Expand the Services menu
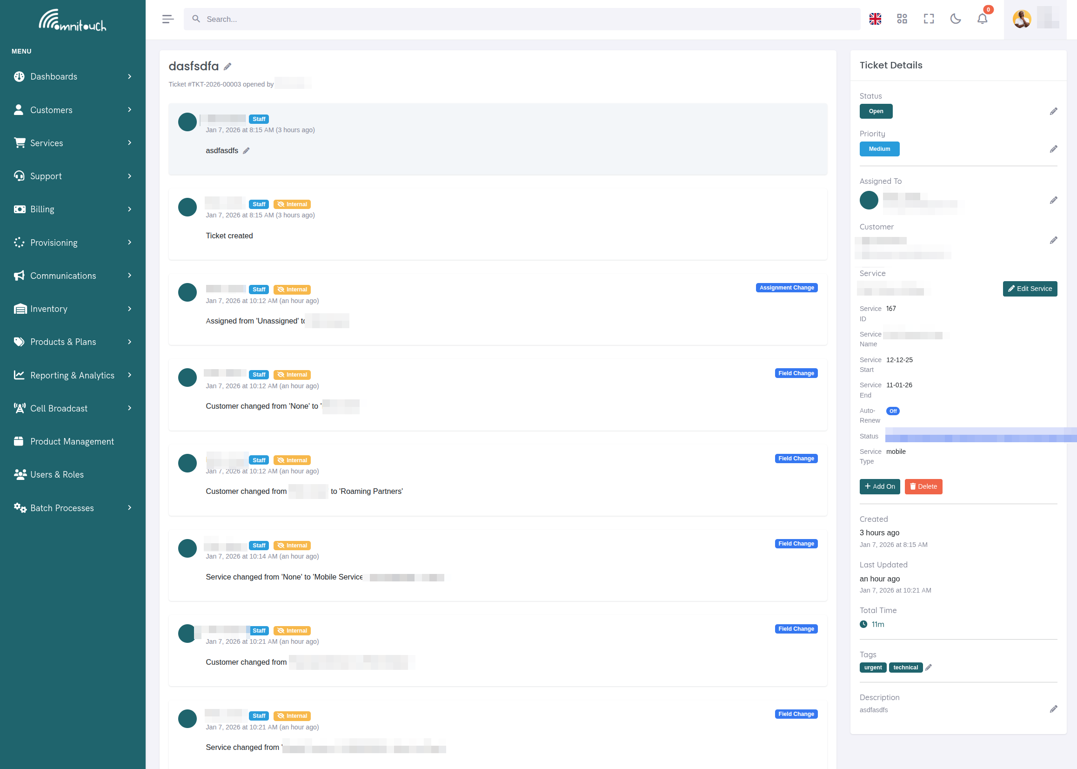This screenshot has width=1077, height=769. [73, 143]
